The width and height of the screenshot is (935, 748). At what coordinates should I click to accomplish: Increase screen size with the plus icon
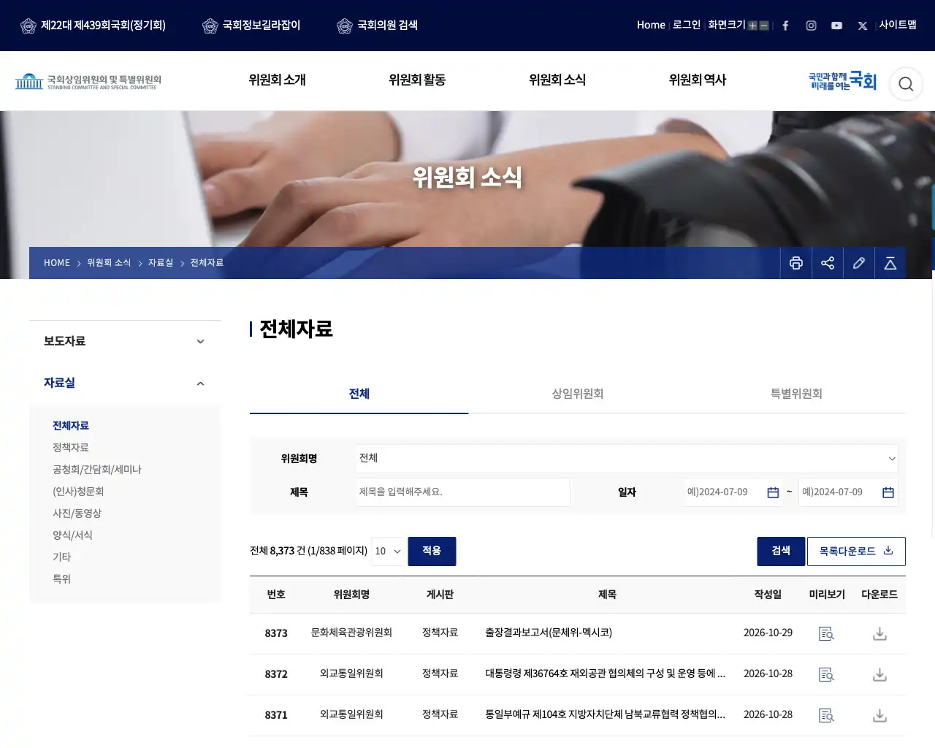pyautogui.click(x=752, y=26)
